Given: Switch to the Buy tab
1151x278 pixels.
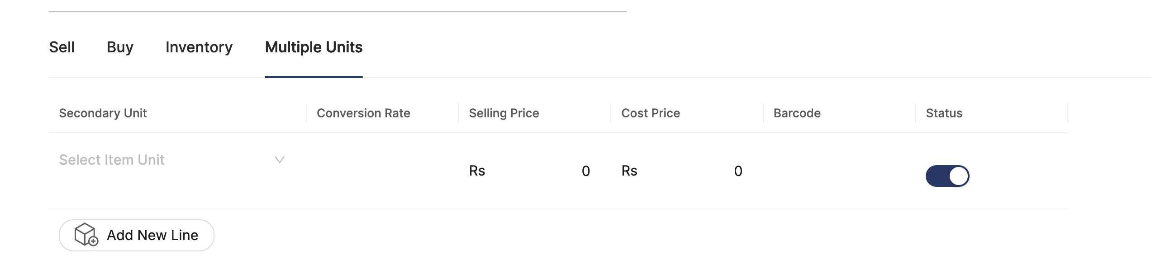Looking at the screenshot, I should pos(120,47).
